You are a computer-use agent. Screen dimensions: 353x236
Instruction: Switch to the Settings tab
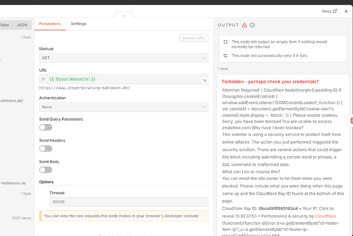tap(78, 24)
